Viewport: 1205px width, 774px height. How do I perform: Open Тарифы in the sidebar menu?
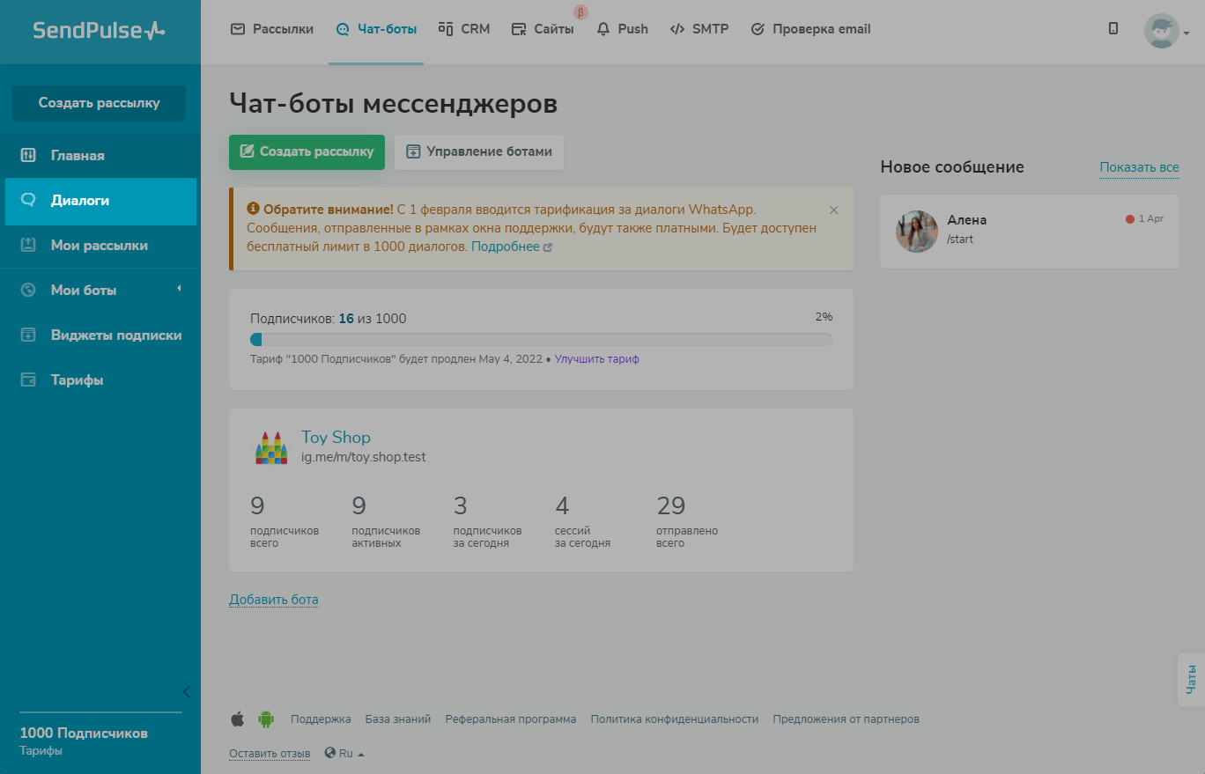tap(78, 380)
